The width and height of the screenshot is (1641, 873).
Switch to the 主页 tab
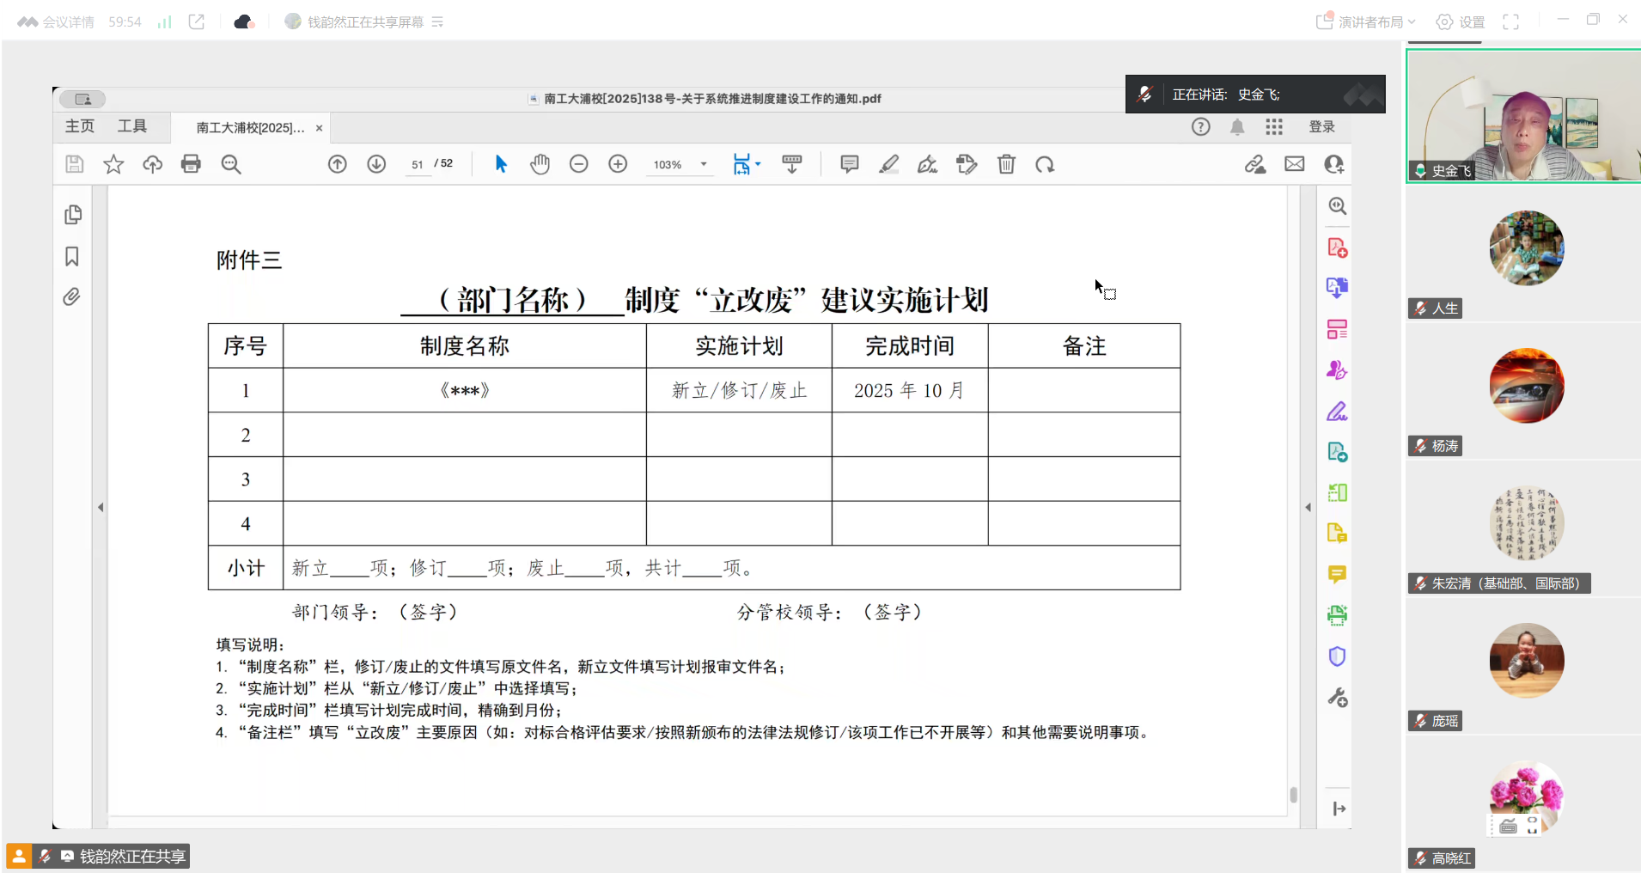(80, 126)
